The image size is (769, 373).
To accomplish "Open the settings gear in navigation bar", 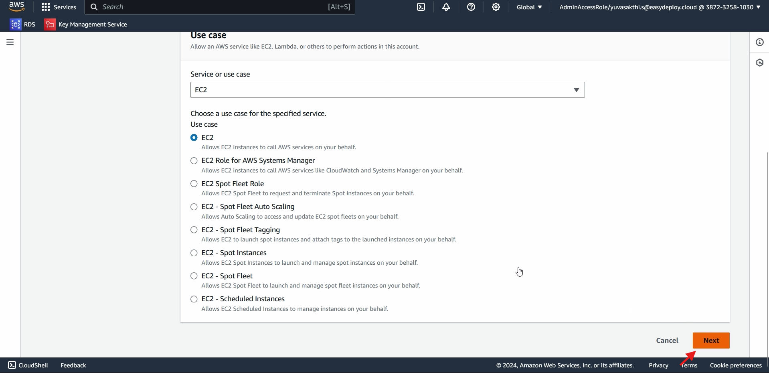I will (496, 7).
